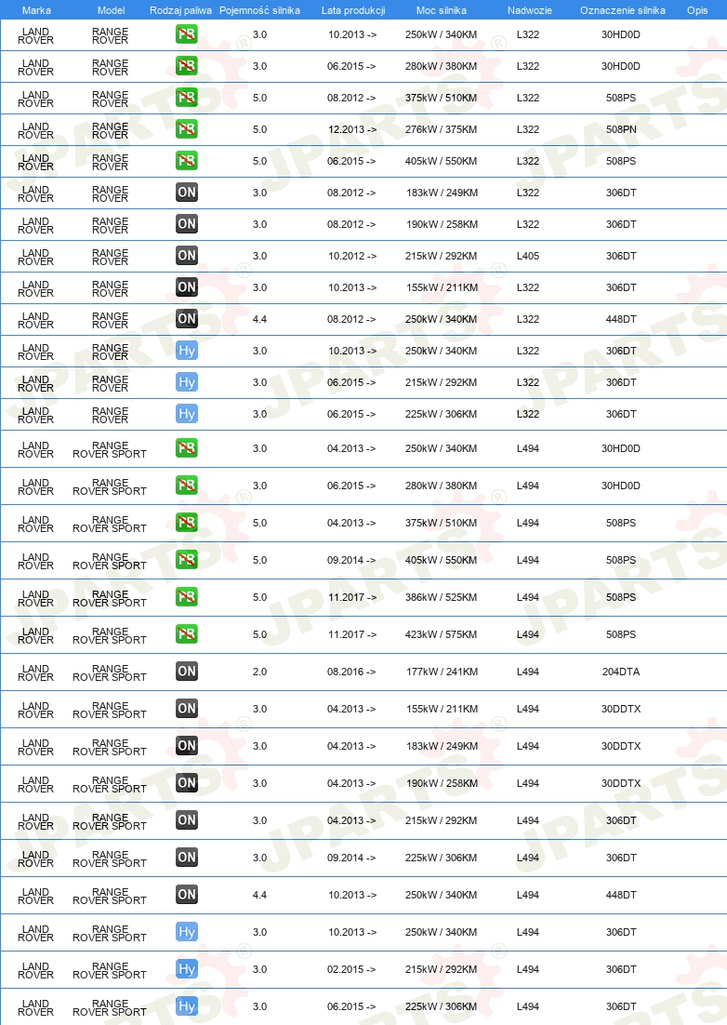Screen dimensions: 727x1025
Task: Select production date 02.2015 ->
Action: pos(351,969)
